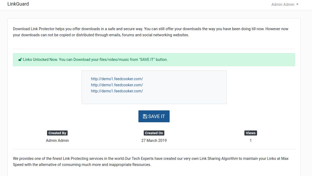Click the floppy disk icon on SAVE IT
The width and height of the screenshot is (312, 176).
coord(145,116)
